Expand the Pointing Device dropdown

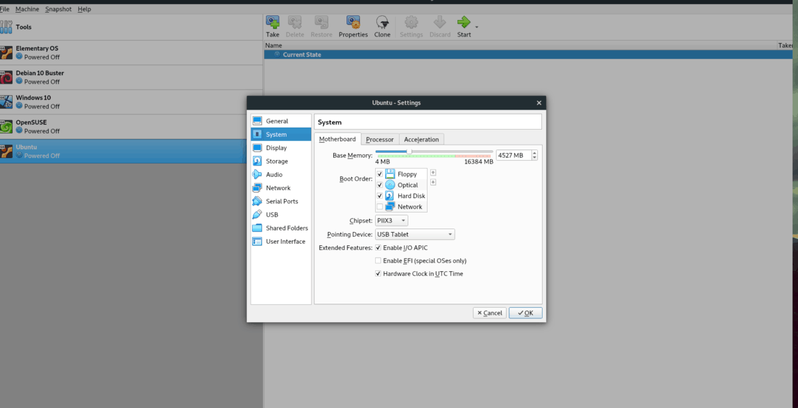[x=415, y=235]
